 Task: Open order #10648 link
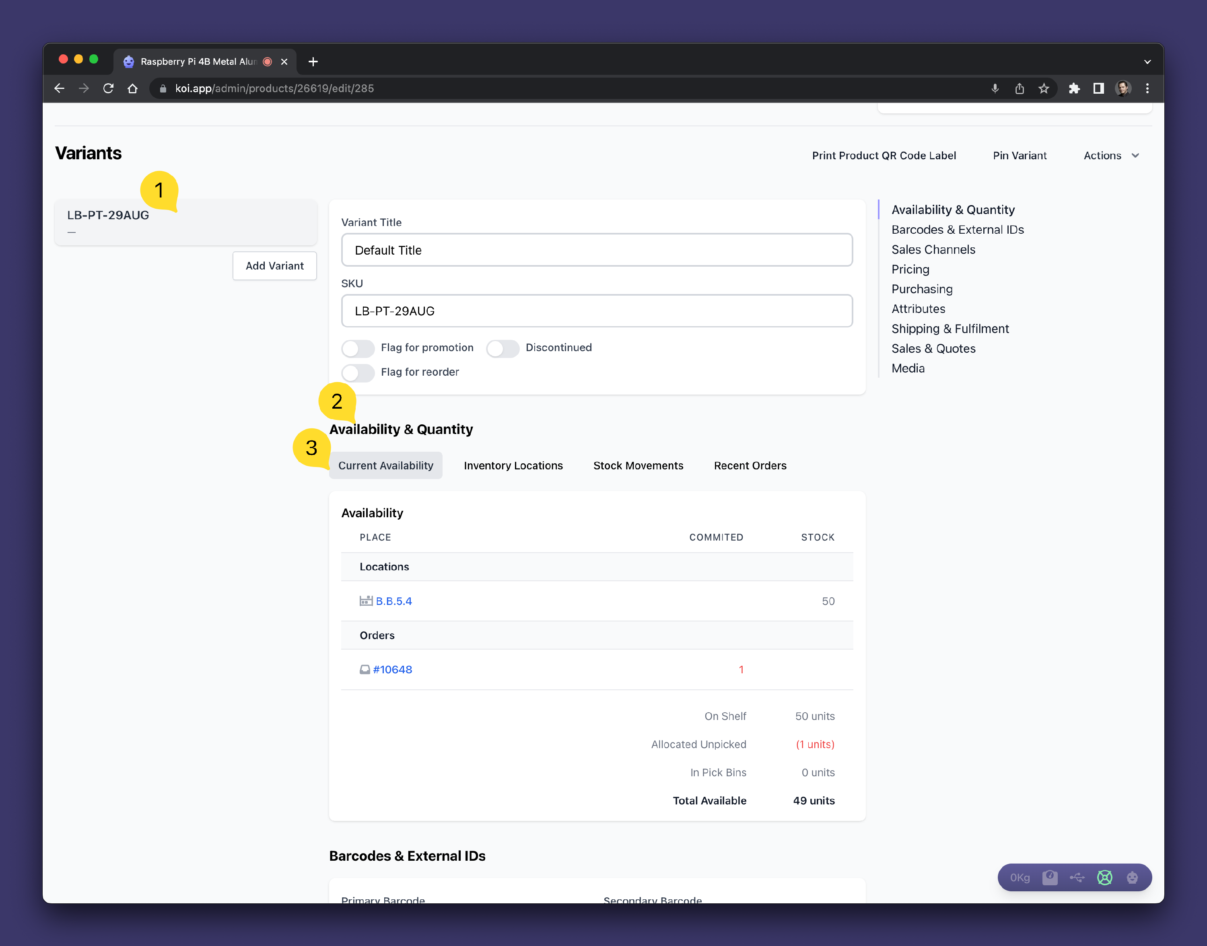[x=392, y=670]
